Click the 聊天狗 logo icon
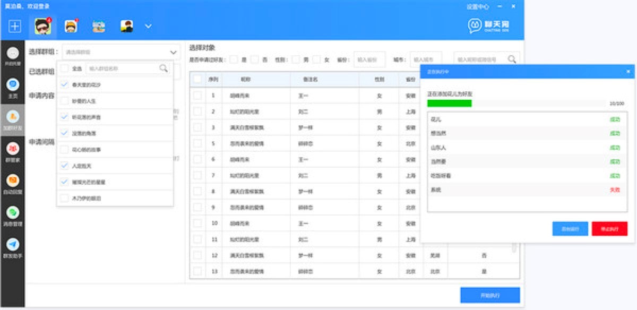 pyautogui.click(x=475, y=26)
